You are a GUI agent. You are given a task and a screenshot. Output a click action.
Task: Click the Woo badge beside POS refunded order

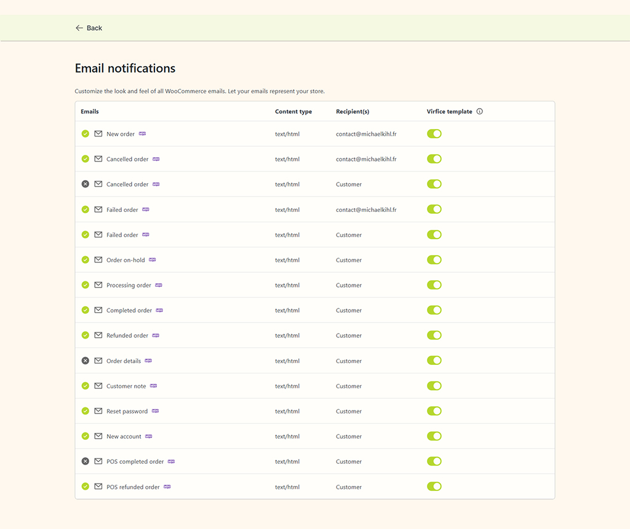pyautogui.click(x=167, y=487)
